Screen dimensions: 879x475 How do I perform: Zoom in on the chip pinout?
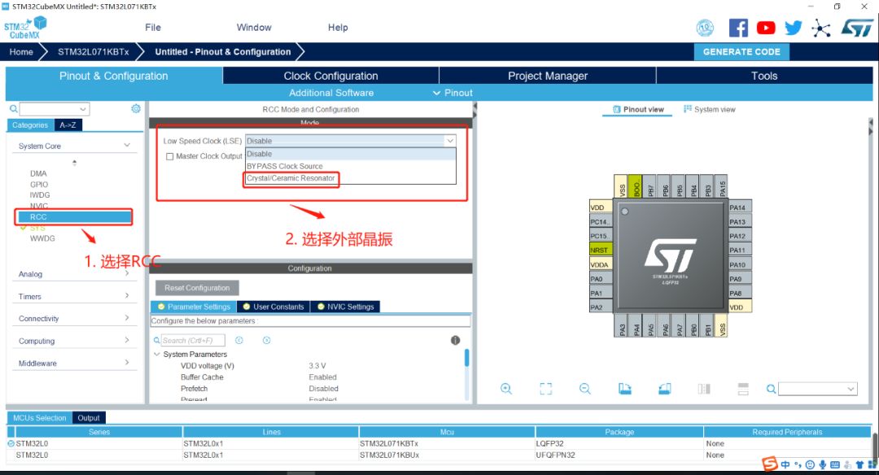pos(506,389)
